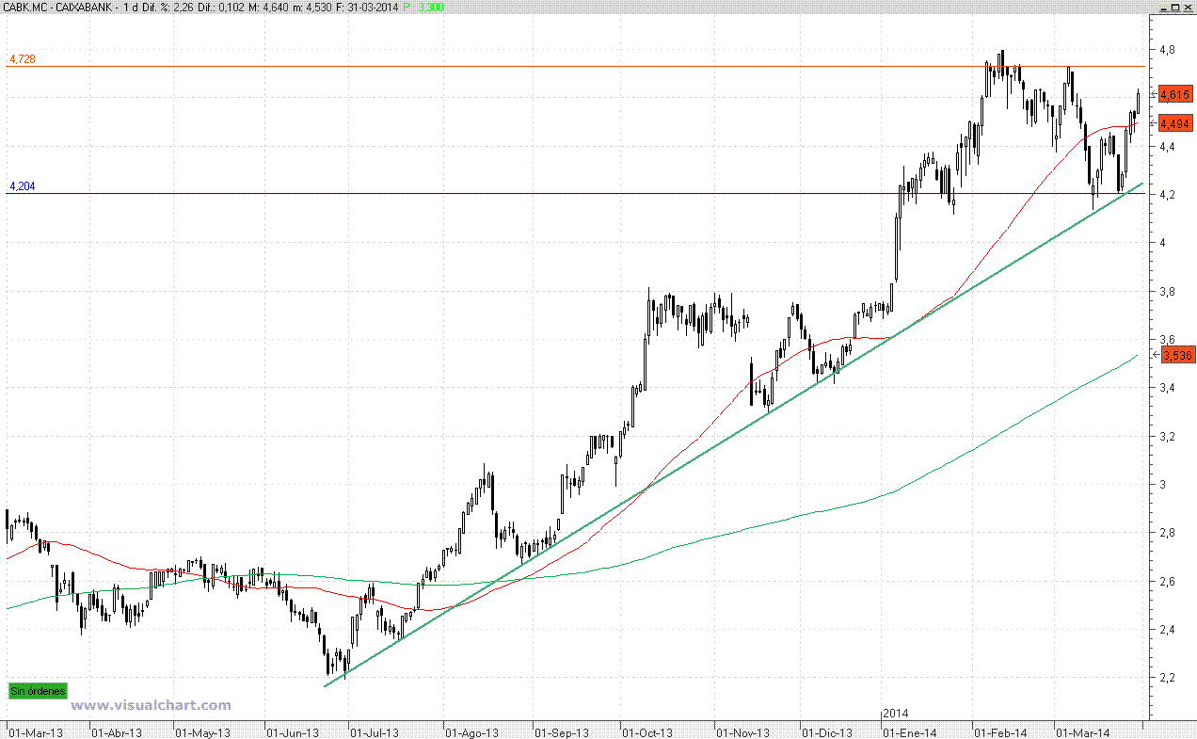This screenshot has width=1197, height=739.
Task: Select the 4,615 current price tag
Action: tap(1174, 94)
